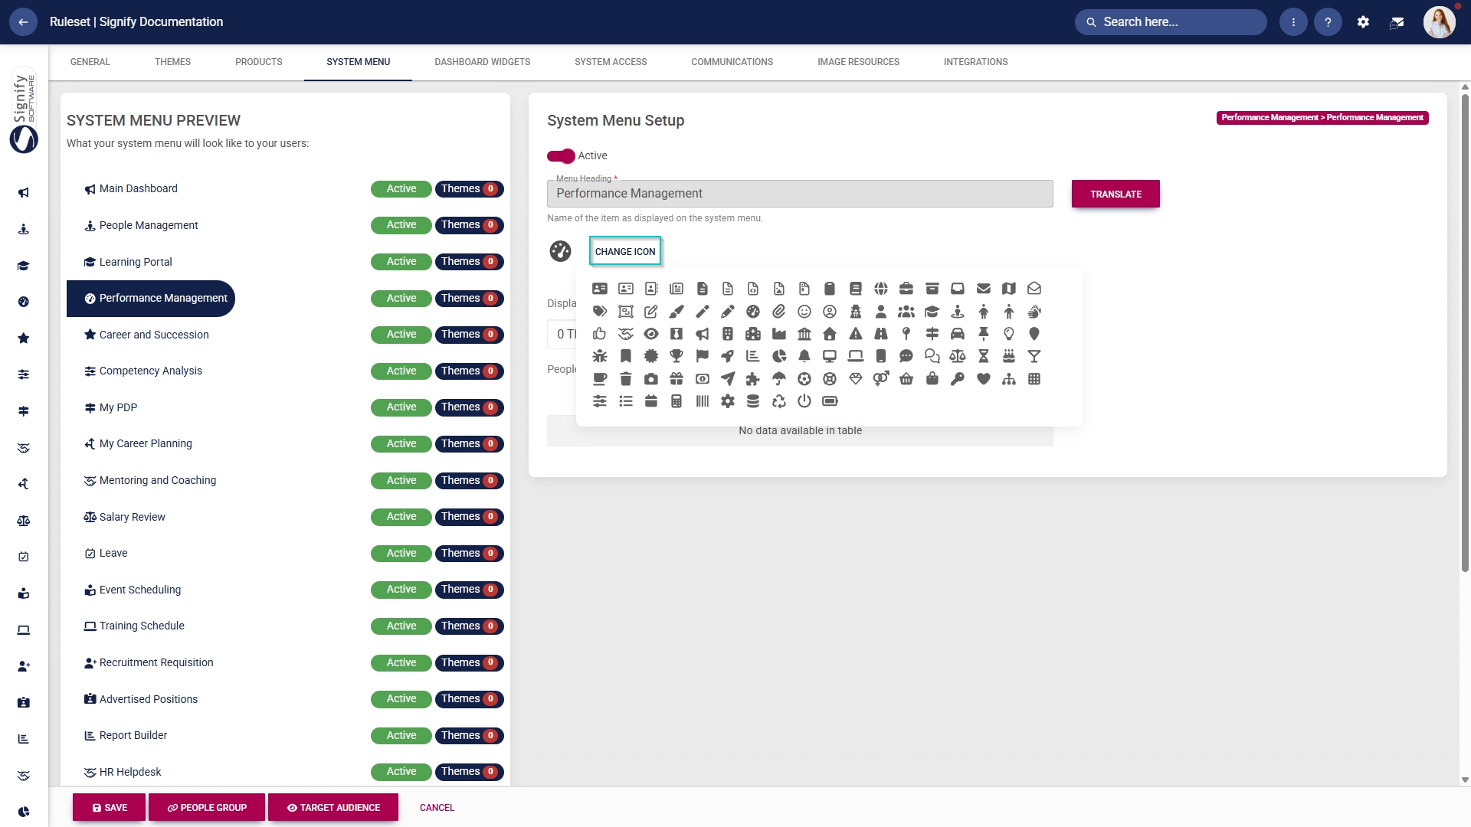Select the database icon in picker
The height and width of the screenshot is (827, 1471).
point(753,401)
